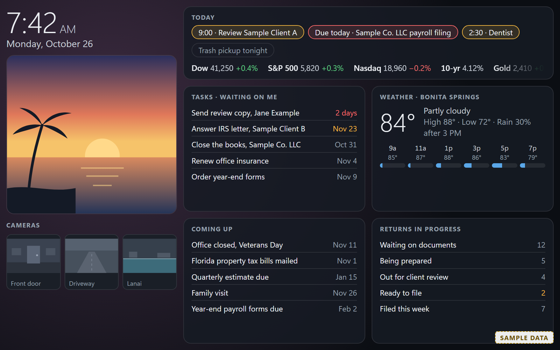
Task: Click the Out for client review row
Action: 463,277
